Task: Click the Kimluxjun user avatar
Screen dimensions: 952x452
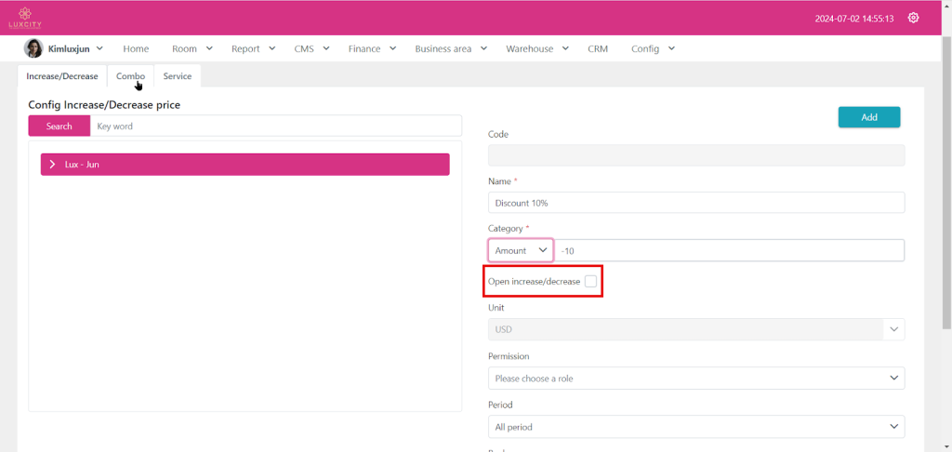Action: click(33, 48)
